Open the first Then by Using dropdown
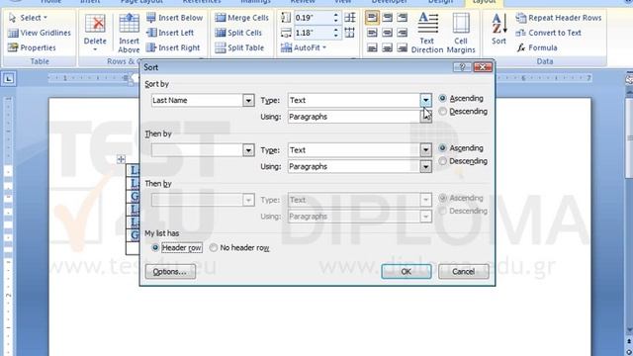Image resolution: width=633 pixels, height=356 pixels. coord(425,166)
